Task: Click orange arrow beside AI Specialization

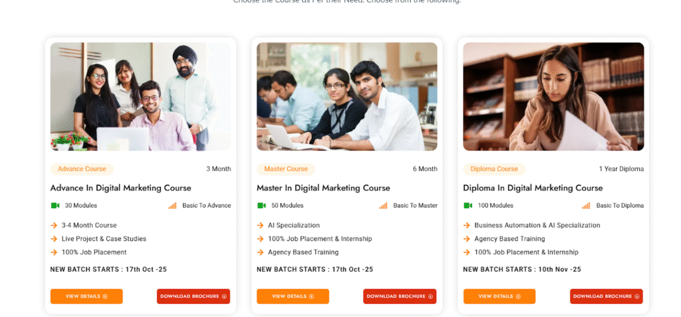Action: pyautogui.click(x=261, y=225)
